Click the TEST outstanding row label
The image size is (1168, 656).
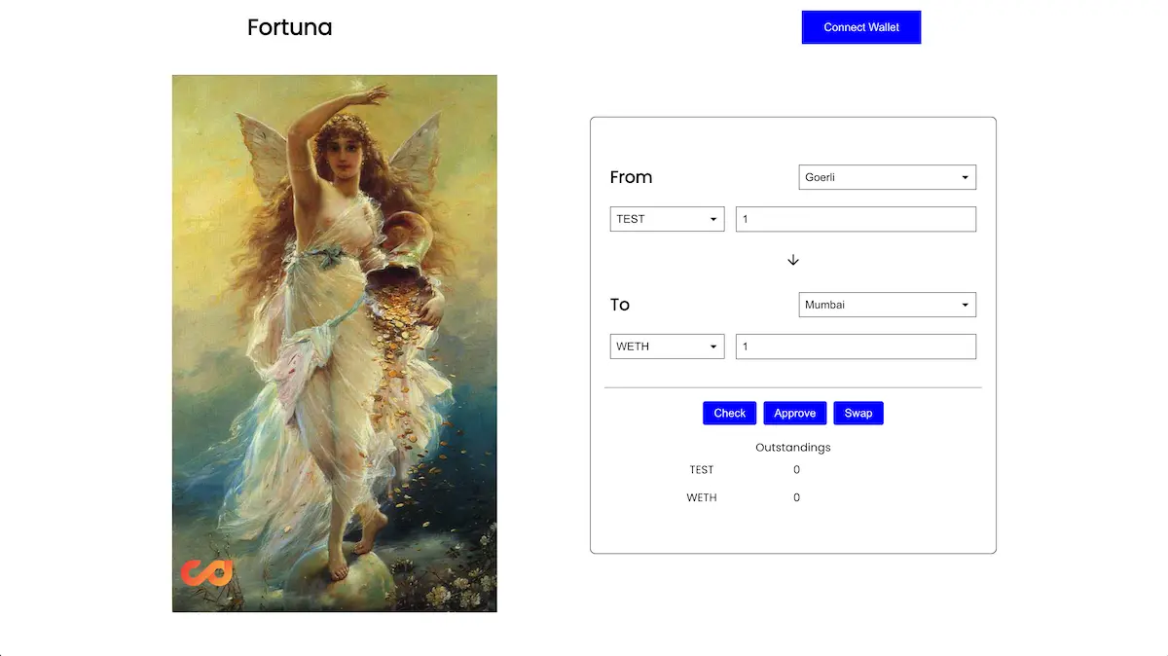click(702, 470)
